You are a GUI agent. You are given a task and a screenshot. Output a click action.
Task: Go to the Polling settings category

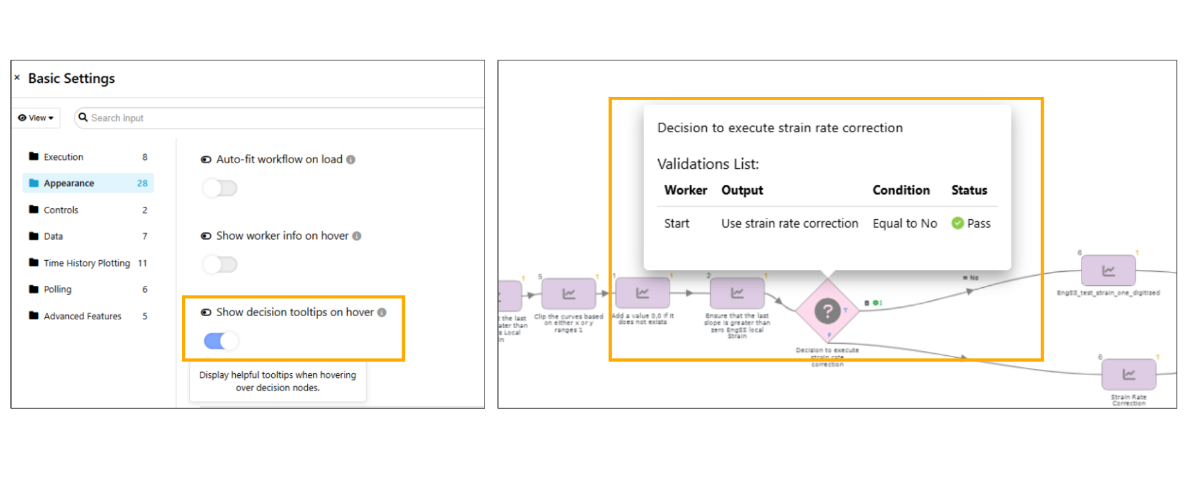(x=57, y=290)
